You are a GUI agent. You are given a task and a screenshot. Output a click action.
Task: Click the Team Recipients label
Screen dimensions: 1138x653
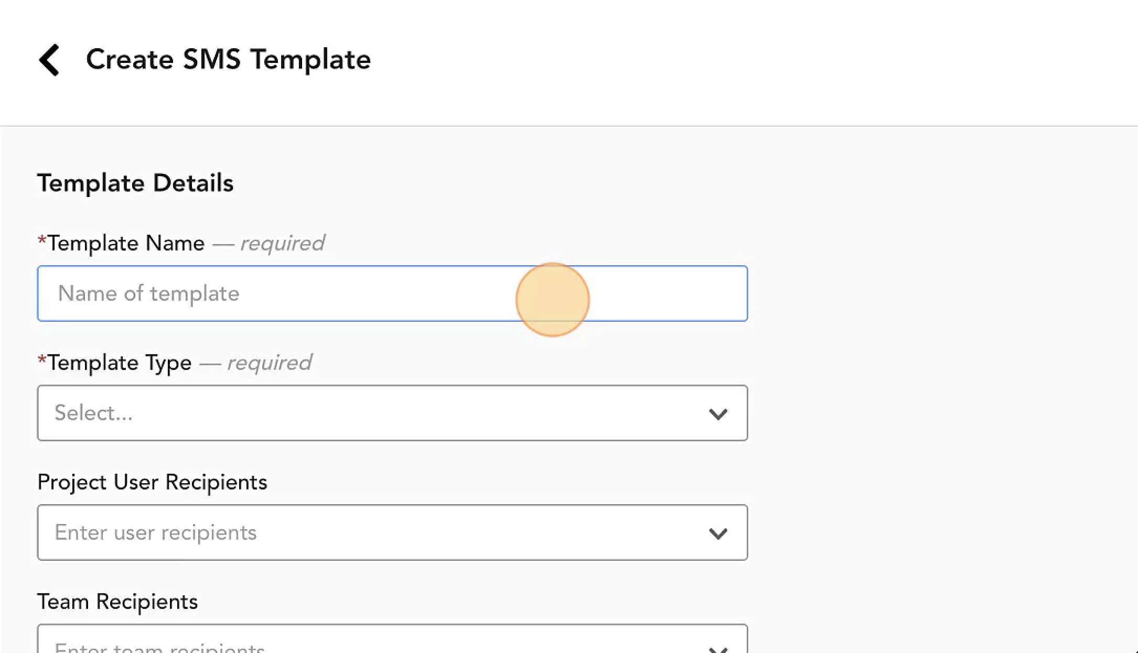(117, 602)
